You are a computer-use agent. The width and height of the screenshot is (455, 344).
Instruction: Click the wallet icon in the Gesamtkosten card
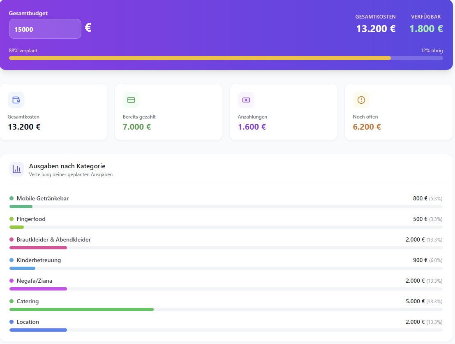(x=16, y=100)
